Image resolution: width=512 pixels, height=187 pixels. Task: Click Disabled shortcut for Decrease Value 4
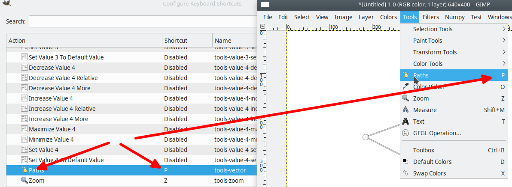[x=176, y=68]
